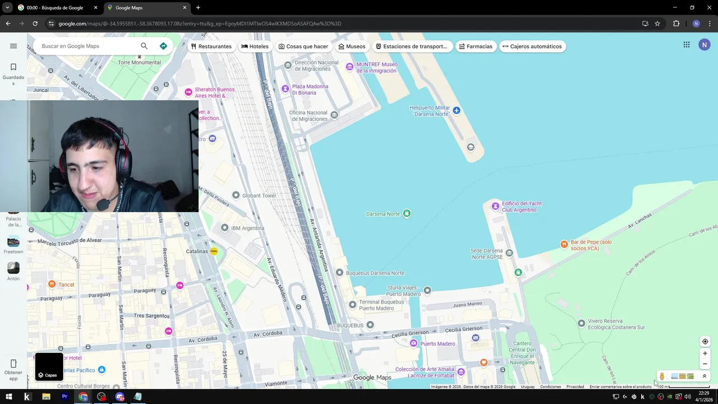Image resolution: width=718 pixels, height=404 pixels.
Task: Click the Obtener app phone icon
Action: tap(13, 364)
